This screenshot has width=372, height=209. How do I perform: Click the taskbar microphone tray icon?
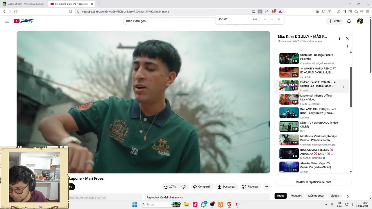click(x=332, y=204)
